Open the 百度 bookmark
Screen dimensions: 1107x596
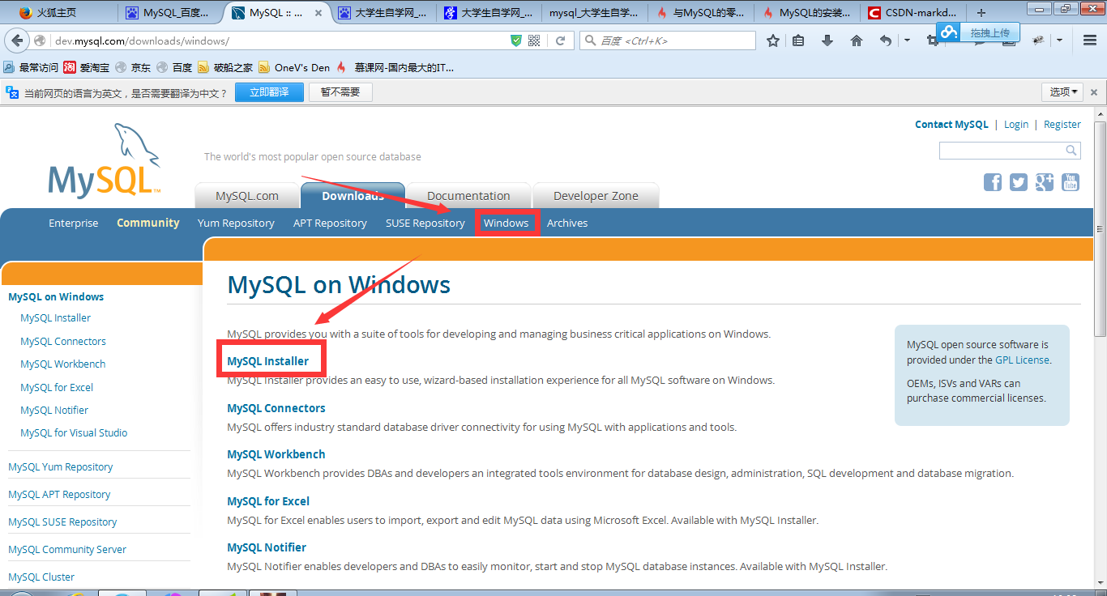[x=174, y=67]
